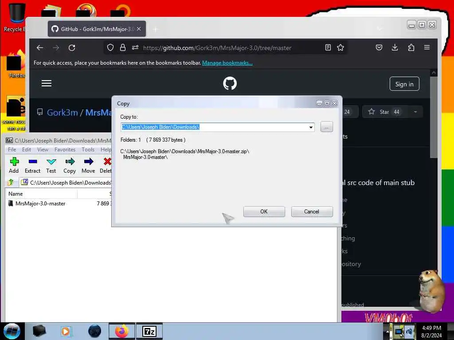The image size is (454, 340).
Task: Go back in Firefox
Action: click(x=40, y=48)
